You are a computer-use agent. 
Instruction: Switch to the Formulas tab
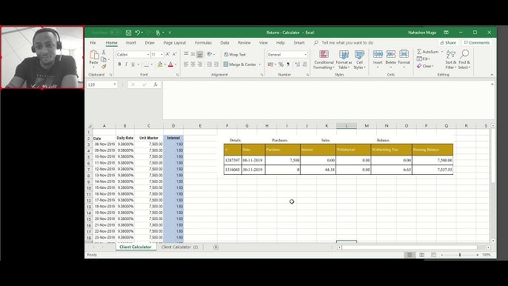coord(203,43)
